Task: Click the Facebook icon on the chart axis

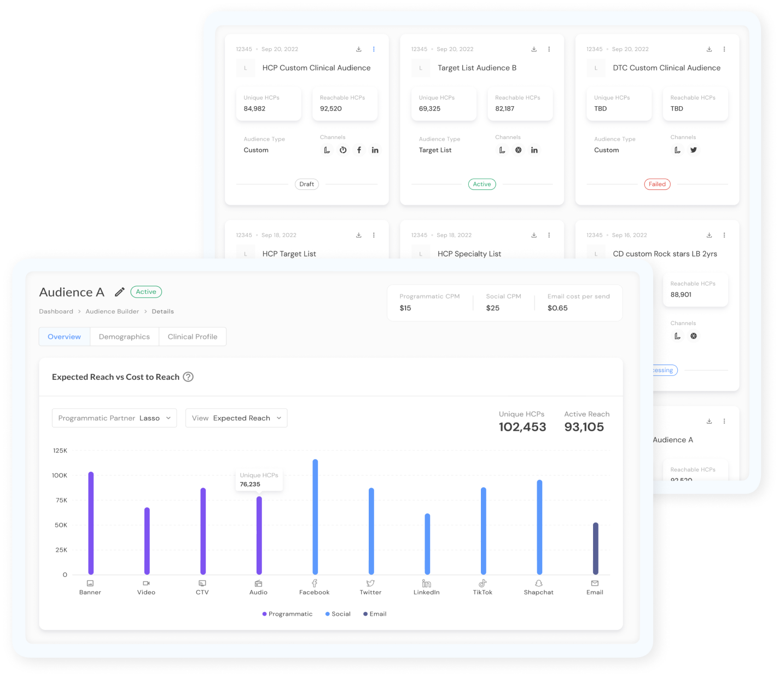Action: click(x=315, y=583)
